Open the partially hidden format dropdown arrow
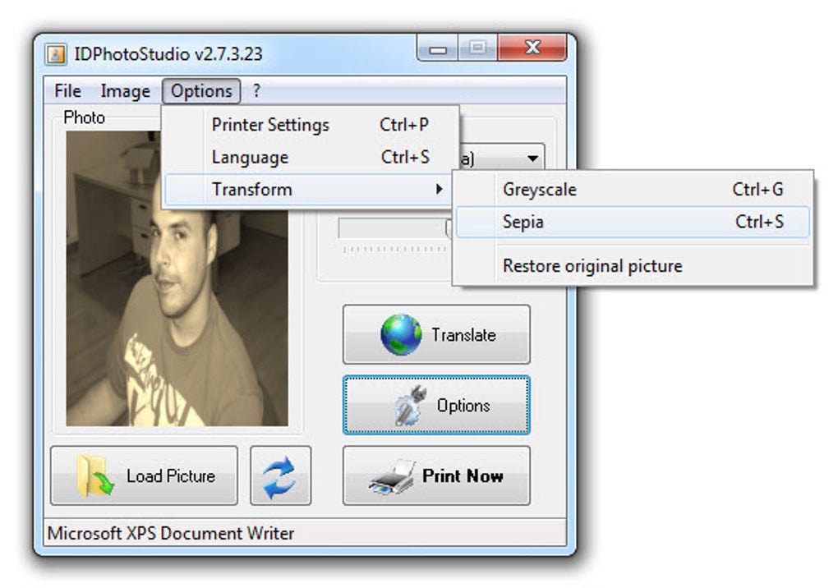The image size is (838, 588). (532, 158)
